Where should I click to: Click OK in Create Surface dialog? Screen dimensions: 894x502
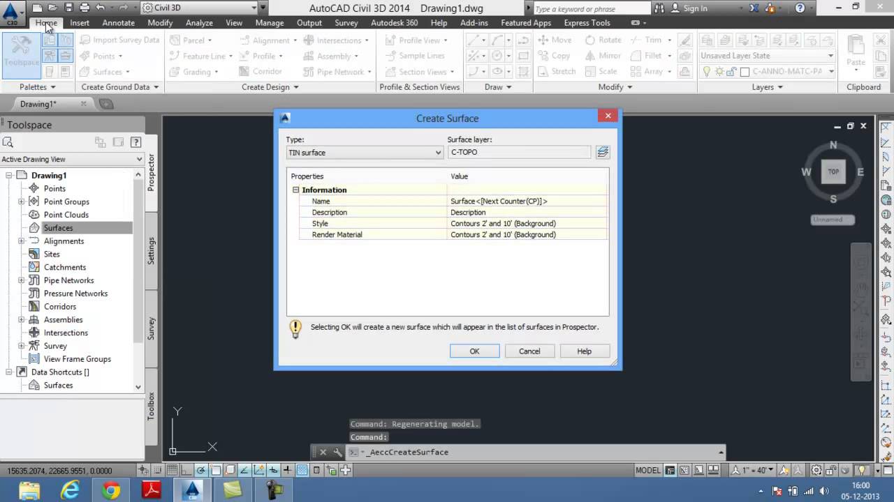click(x=474, y=351)
